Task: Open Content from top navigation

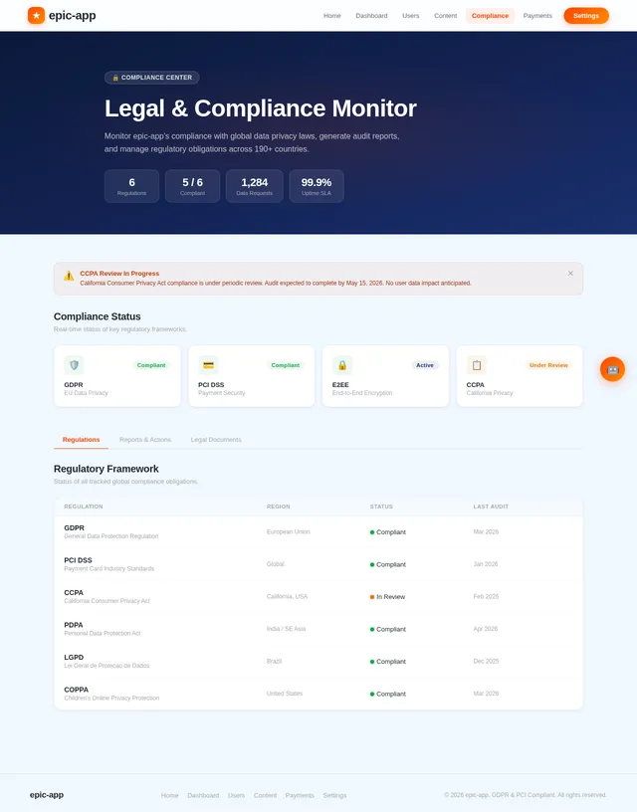Action: point(445,16)
